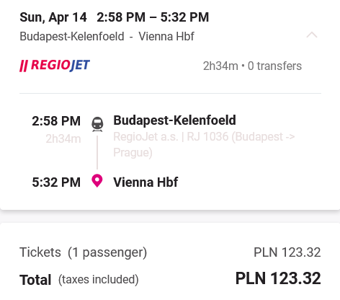Click the RegioJet logo

click(x=55, y=66)
